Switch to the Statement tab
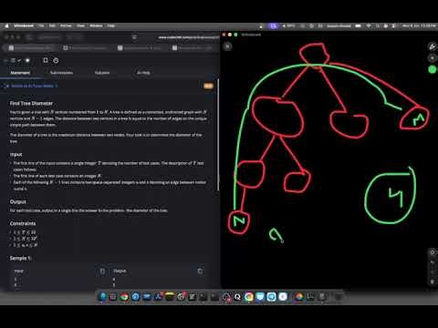The width and height of the screenshot is (438, 328). tap(20, 73)
